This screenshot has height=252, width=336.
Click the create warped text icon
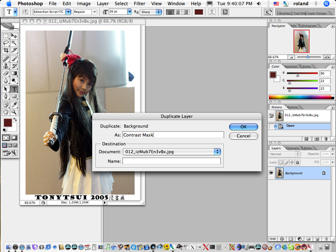point(212,12)
